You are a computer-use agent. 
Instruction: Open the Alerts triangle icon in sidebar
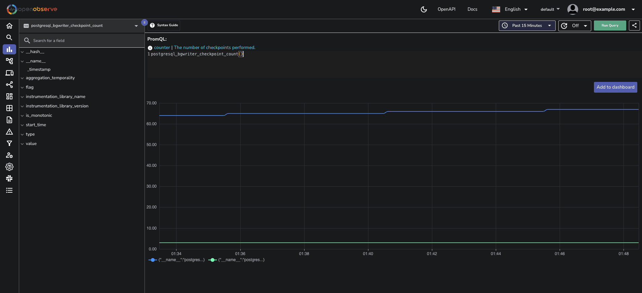tap(9, 132)
